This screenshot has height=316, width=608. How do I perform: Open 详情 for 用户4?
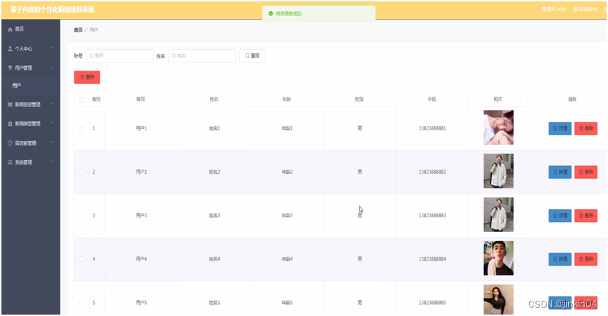pyautogui.click(x=560, y=259)
